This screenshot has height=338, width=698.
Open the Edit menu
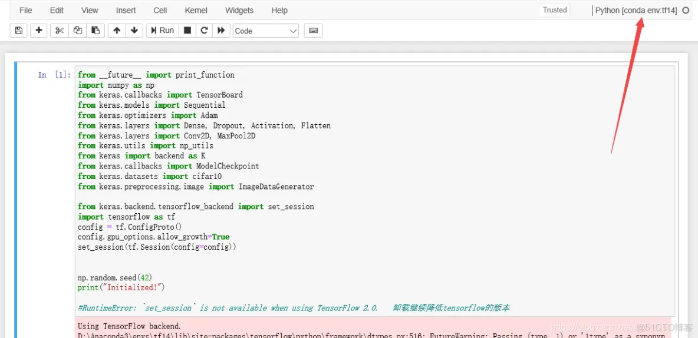57,10
